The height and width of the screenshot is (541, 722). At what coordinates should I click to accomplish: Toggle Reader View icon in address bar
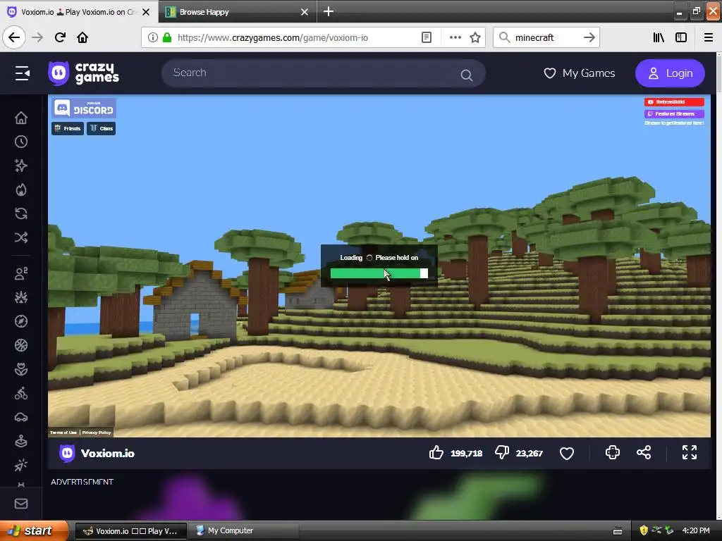coord(427,37)
